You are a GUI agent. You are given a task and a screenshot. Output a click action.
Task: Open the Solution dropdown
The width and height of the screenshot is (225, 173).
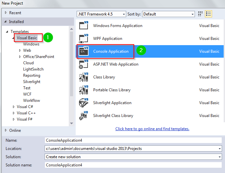click(x=133, y=157)
